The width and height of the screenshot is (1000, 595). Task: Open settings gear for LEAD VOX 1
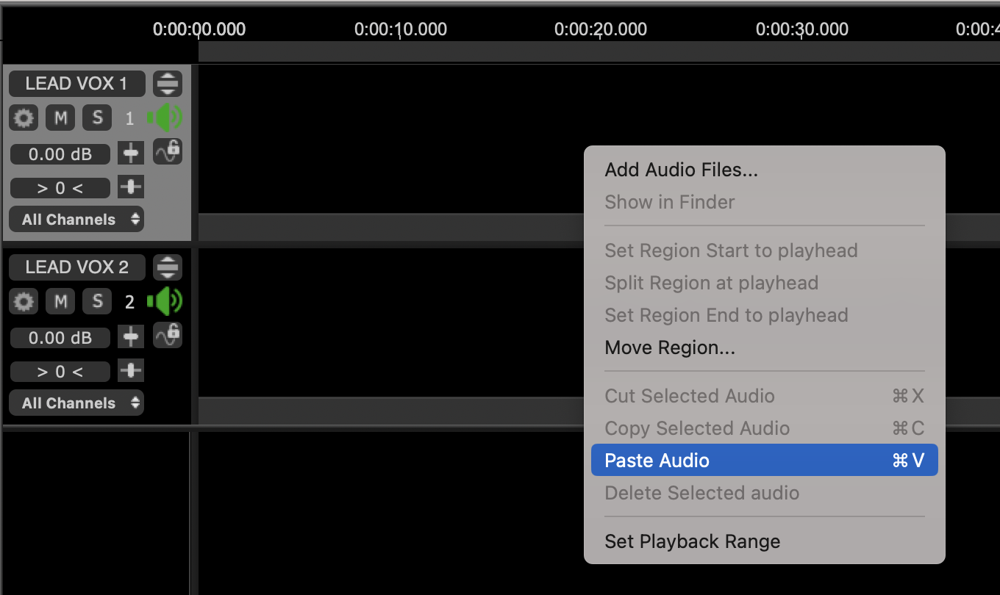[x=24, y=118]
